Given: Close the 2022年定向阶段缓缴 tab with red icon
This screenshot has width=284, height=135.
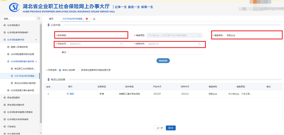Looking at the screenshot, I should (x=87, y=19).
